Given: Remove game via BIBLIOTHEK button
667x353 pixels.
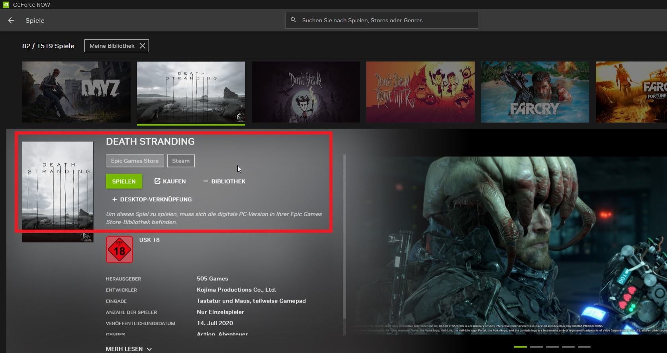Looking at the screenshot, I should [224, 181].
